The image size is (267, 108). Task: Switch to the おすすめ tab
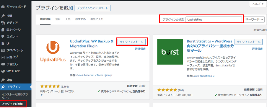[80, 19]
